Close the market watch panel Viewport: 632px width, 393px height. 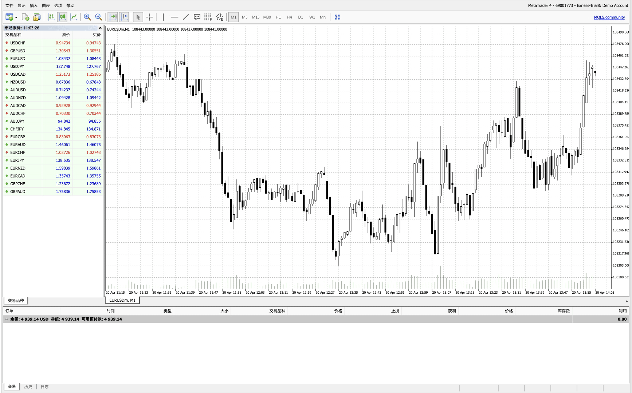coord(100,28)
